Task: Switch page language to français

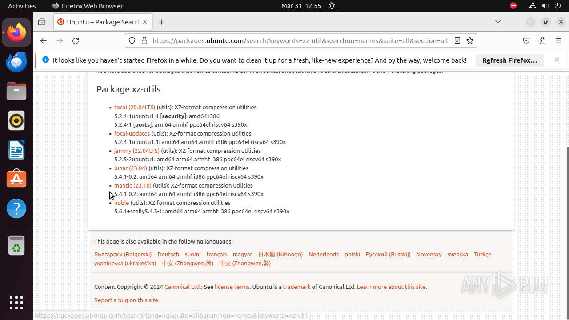Action: point(216,254)
